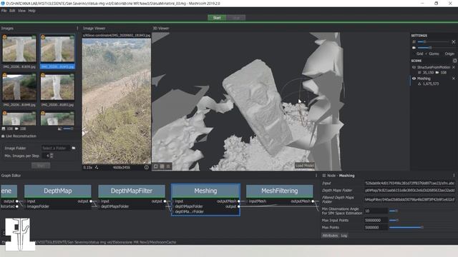Click the DepthMap output pin

[x=91, y=201]
